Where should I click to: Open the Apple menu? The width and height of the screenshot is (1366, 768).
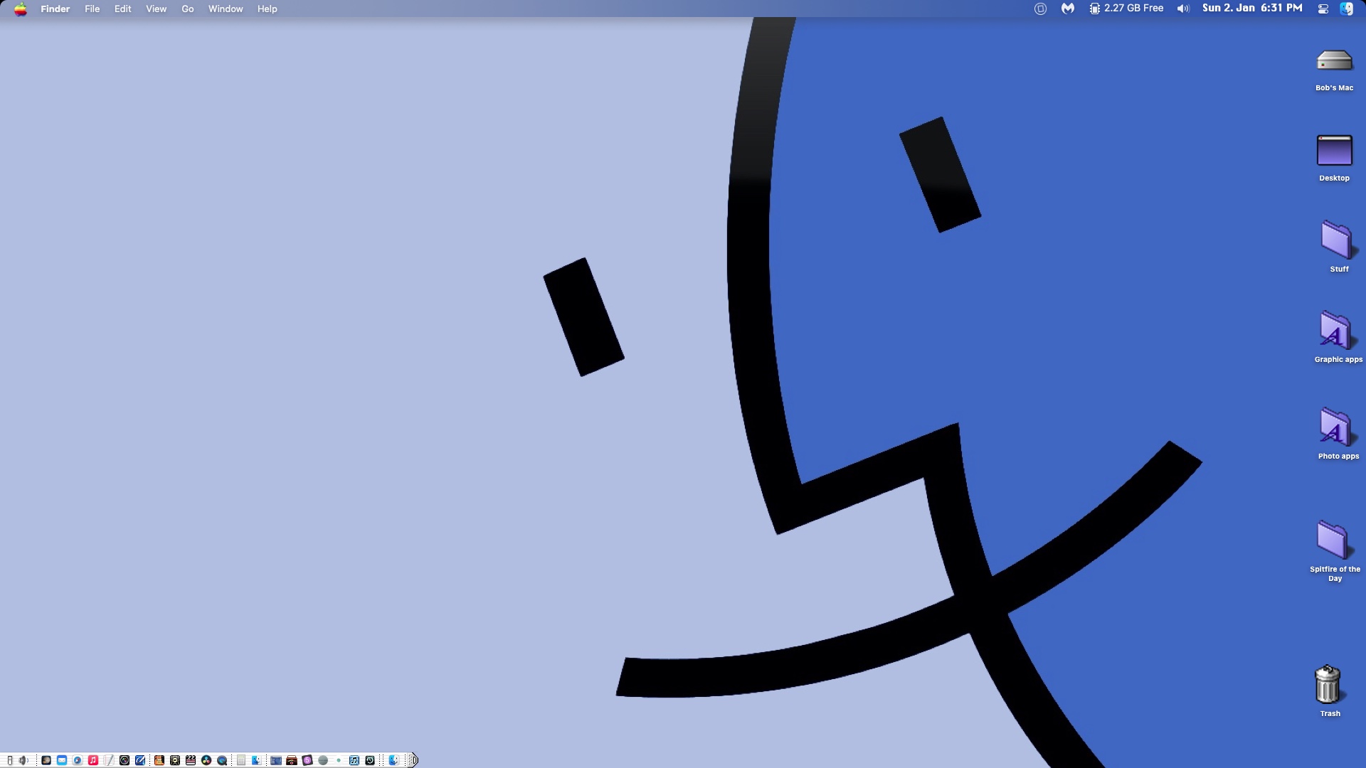click(21, 9)
